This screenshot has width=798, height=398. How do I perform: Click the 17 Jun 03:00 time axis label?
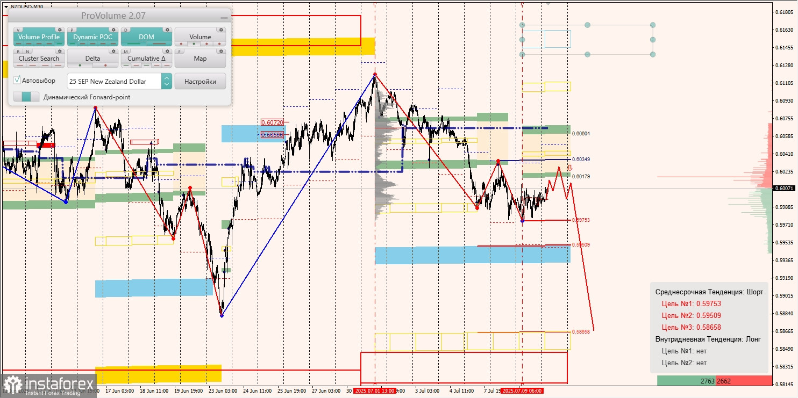click(119, 391)
